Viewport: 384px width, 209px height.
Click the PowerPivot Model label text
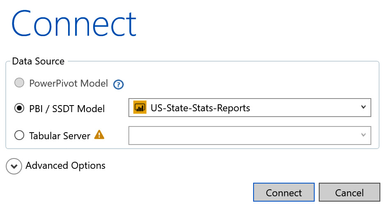coord(69,83)
